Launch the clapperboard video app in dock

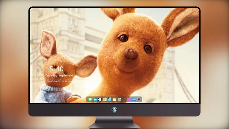coord(109,99)
